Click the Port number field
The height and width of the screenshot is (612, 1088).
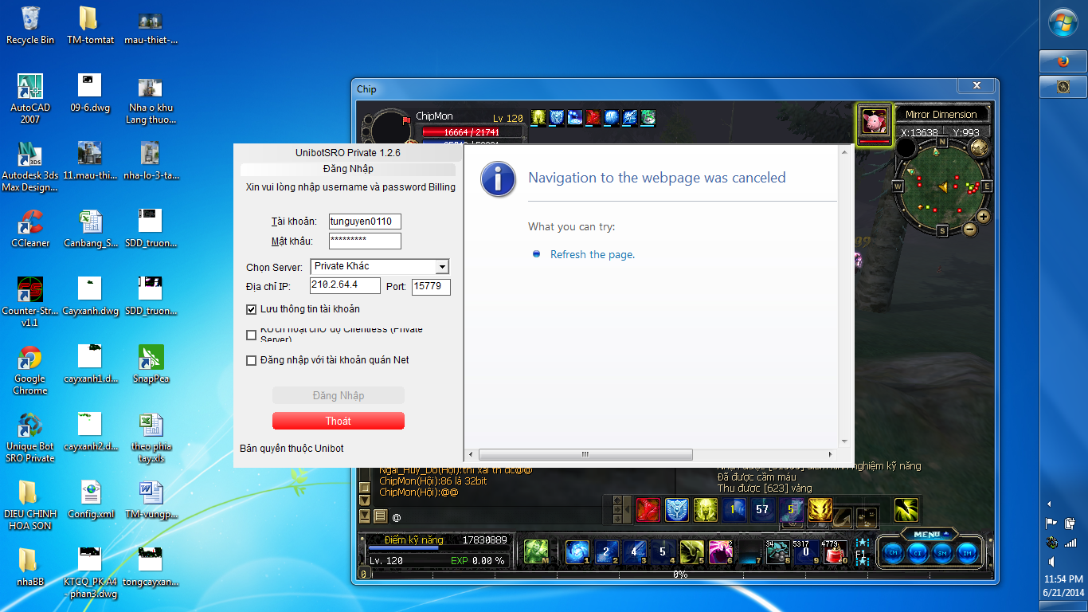[x=431, y=287]
